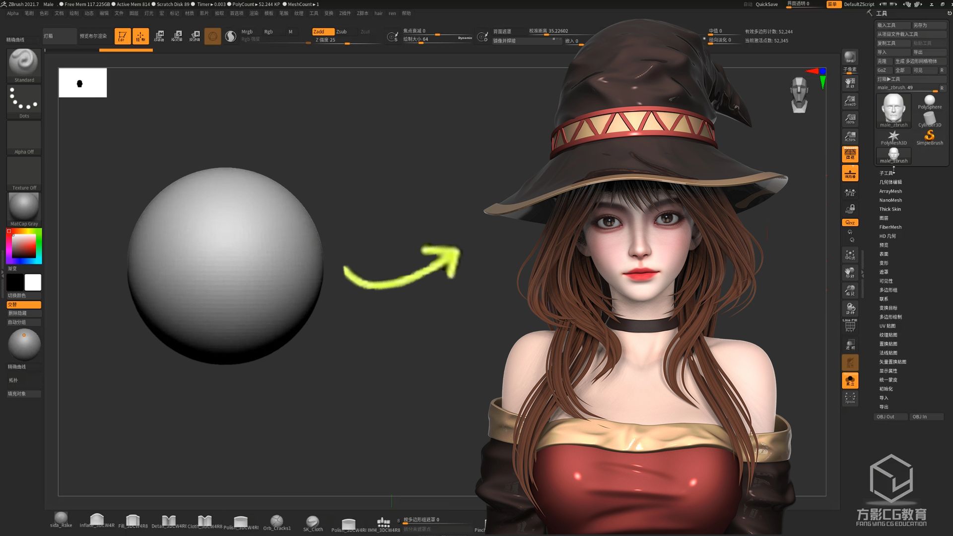Enable Rgb channel
The width and height of the screenshot is (953, 536).
coord(269,32)
